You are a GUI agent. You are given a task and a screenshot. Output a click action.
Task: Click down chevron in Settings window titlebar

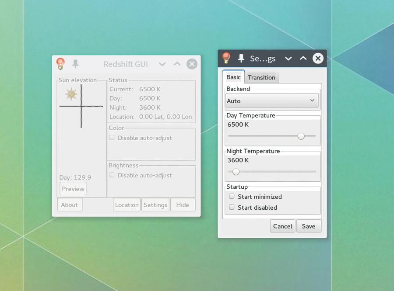[x=288, y=59]
